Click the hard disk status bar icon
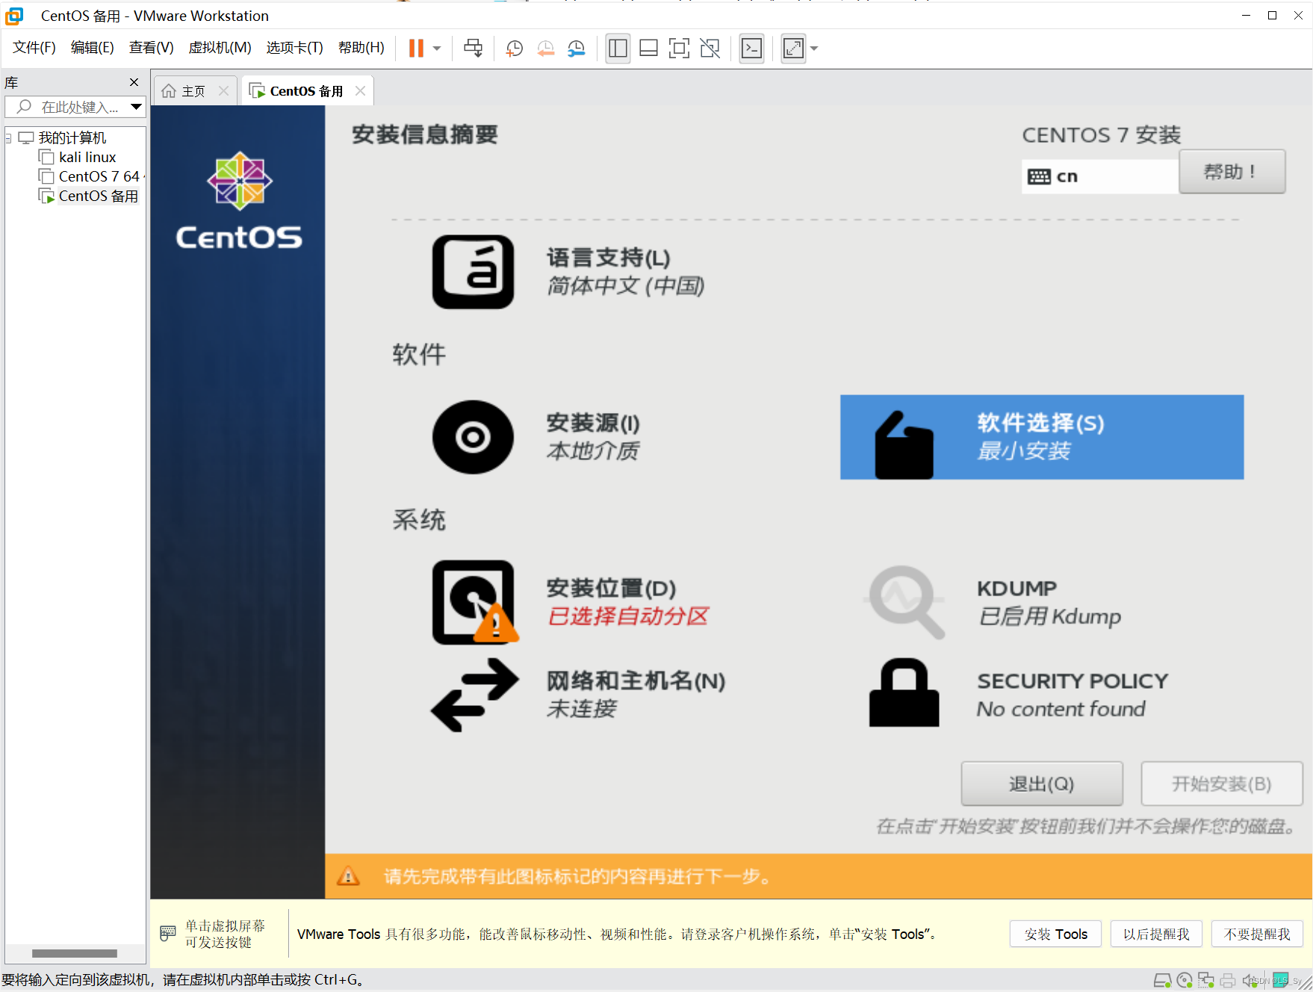 (x=1163, y=980)
